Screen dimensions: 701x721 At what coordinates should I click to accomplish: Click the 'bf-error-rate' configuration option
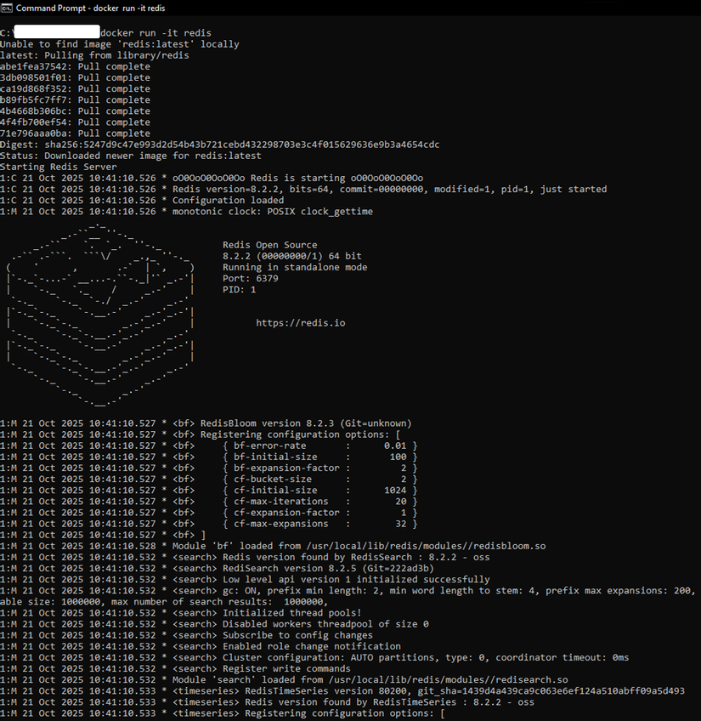click(x=273, y=446)
